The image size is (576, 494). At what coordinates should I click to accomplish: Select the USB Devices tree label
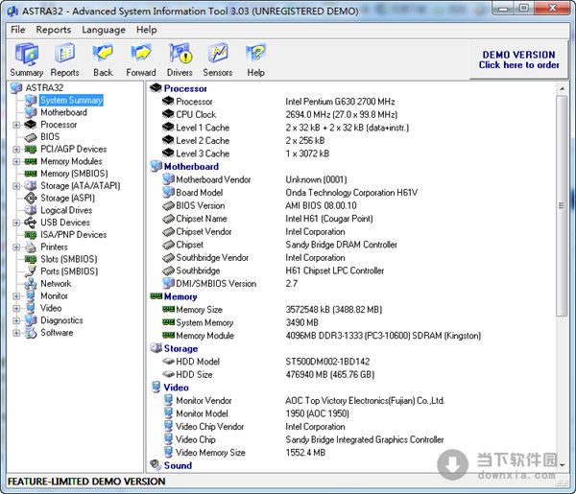(x=65, y=223)
